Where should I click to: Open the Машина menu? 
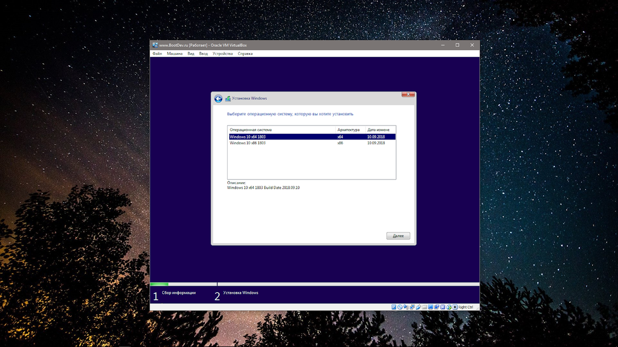175,53
